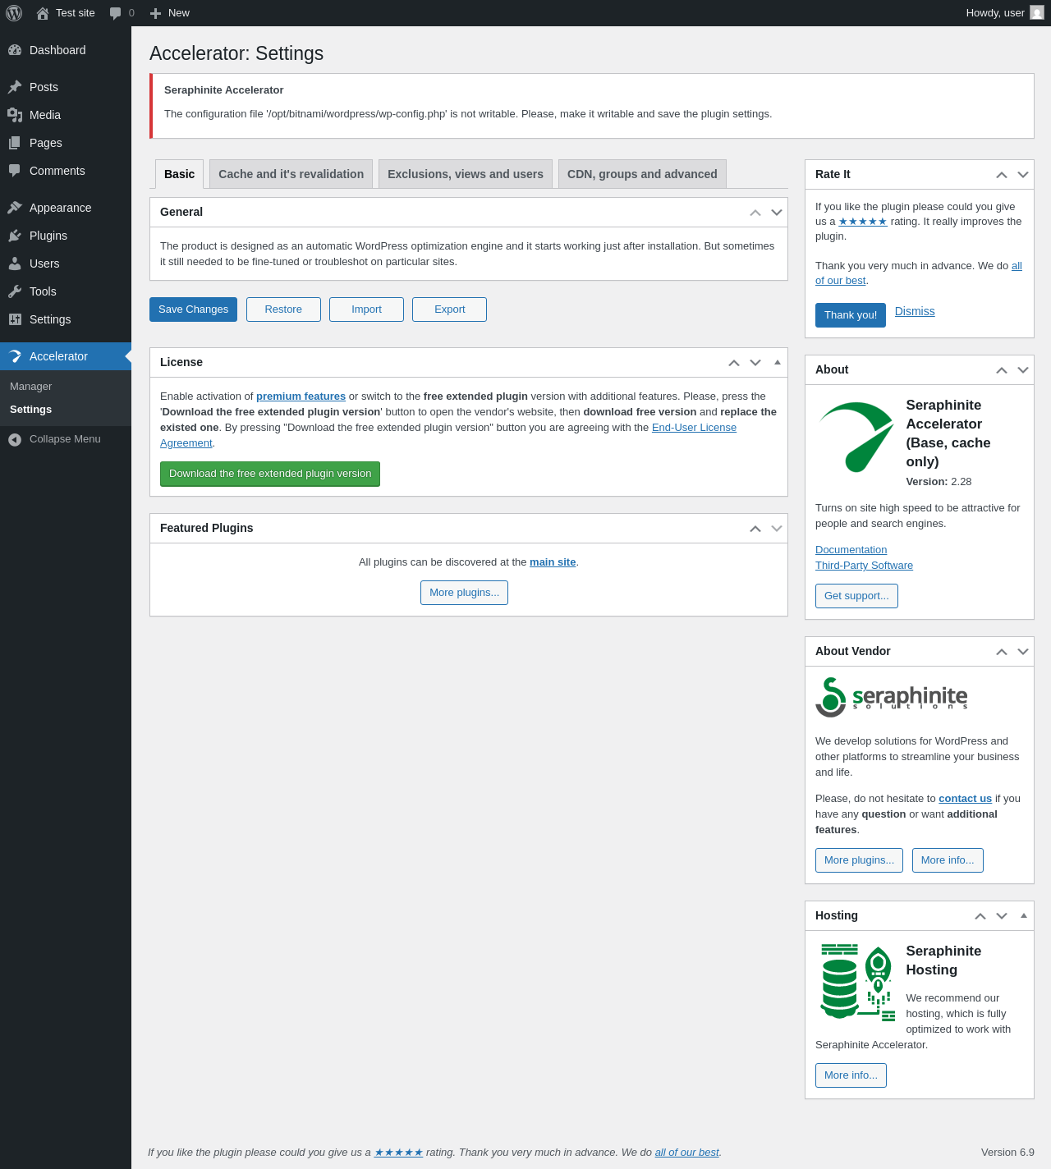Image resolution: width=1051 pixels, height=1169 pixels.
Task: Switch to the Basic tab
Action: (179, 174)
